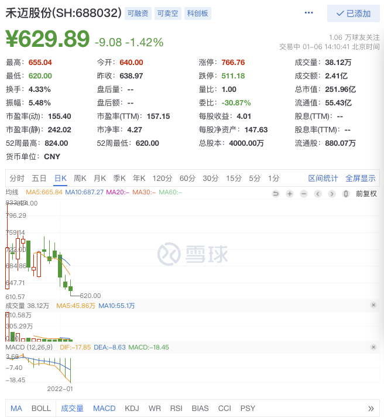Click the latest green candlestick in the K chart
Image resolution: width=384 pixels, height=418 pixels.
tap(71, 288)
